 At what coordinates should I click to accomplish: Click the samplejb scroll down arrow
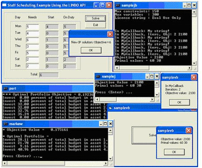194,63
